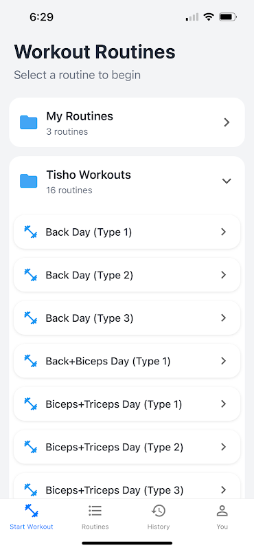Open the Routines list icon
254x550 pixels.
(x=95, y=511)
